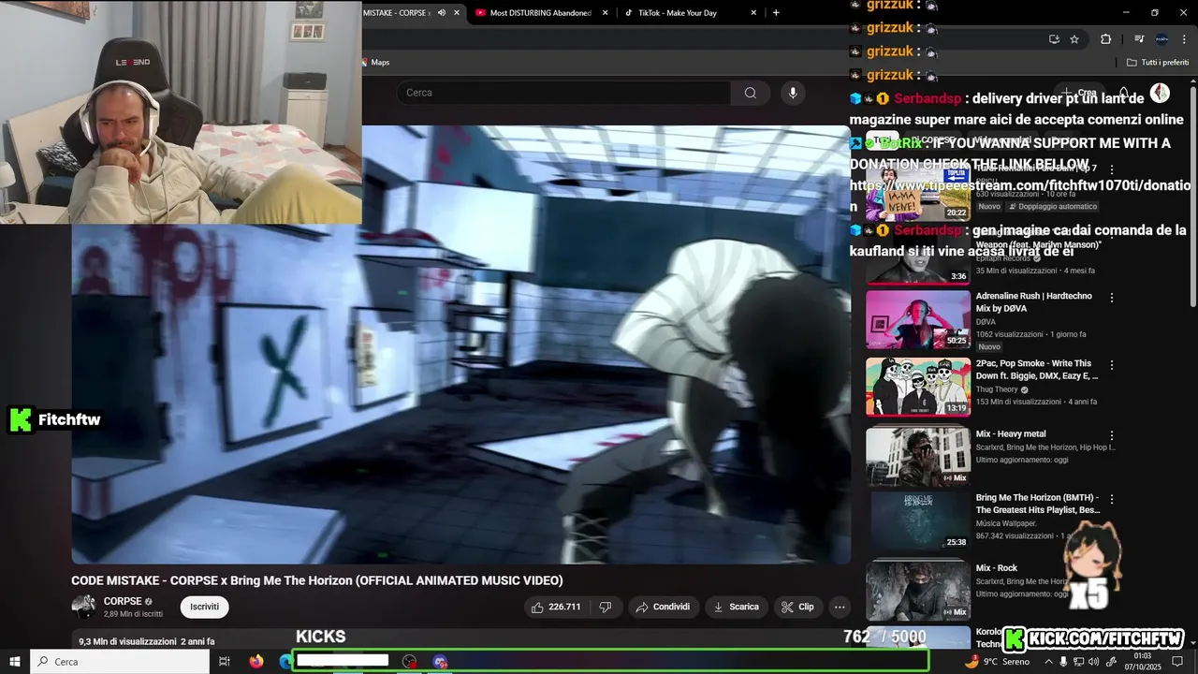This screenshot has width=1198, height=674.
Task: Open Bring Me The Horizon Greatest Hits title
Action: (x=1037, y=504)
